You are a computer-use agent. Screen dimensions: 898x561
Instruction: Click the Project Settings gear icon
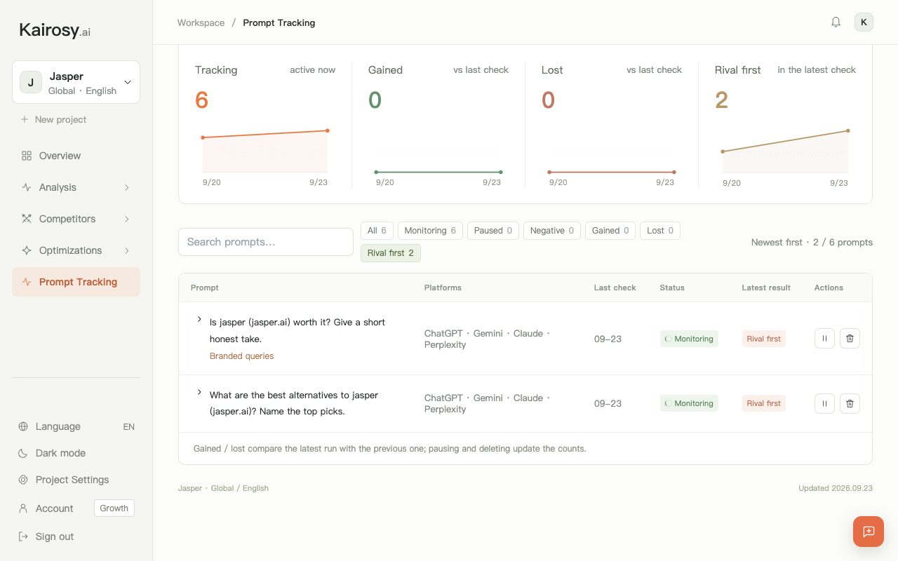[23, 480]
